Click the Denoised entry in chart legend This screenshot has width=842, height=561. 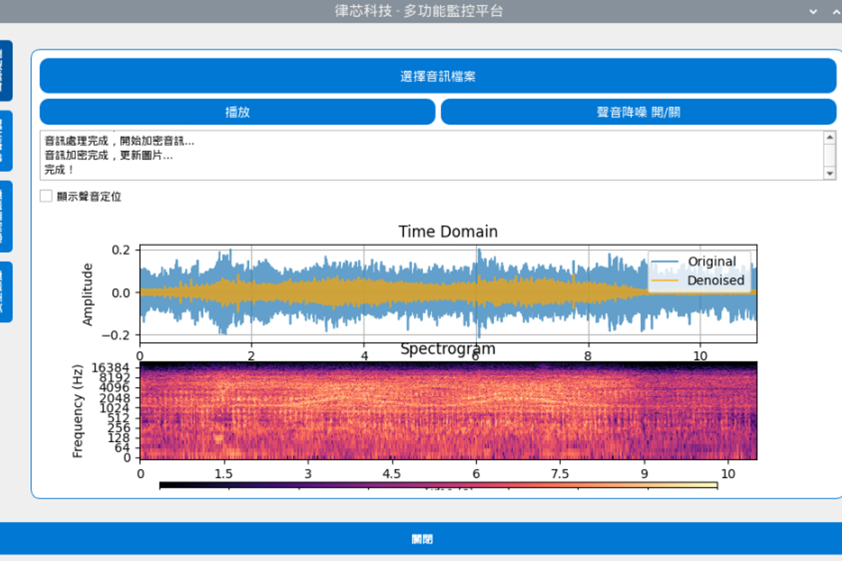click(715, 280)
